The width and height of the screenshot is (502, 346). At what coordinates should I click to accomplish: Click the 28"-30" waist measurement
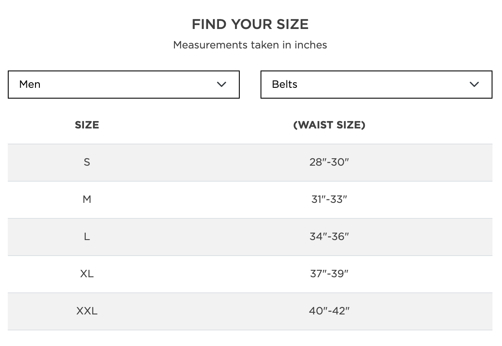coord(329,162)
